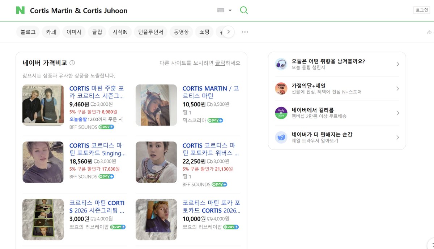Image resolution: width=434 pixels, height=249 pixels.
Task: Click delivery truck icon beside 9,460원
Action: [x=93, y=104]
